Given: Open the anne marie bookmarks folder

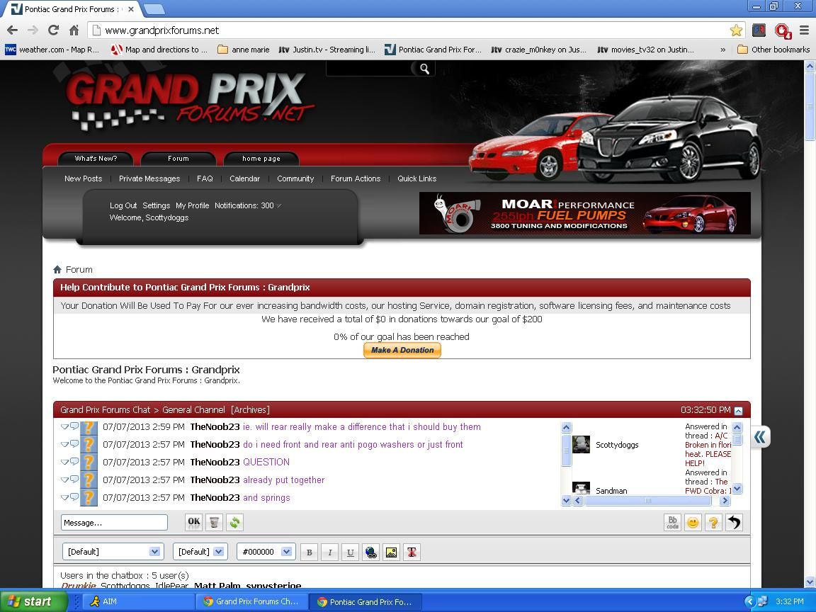Looking at the screenshot, I should pyautogui.click(x=244, y=50).
